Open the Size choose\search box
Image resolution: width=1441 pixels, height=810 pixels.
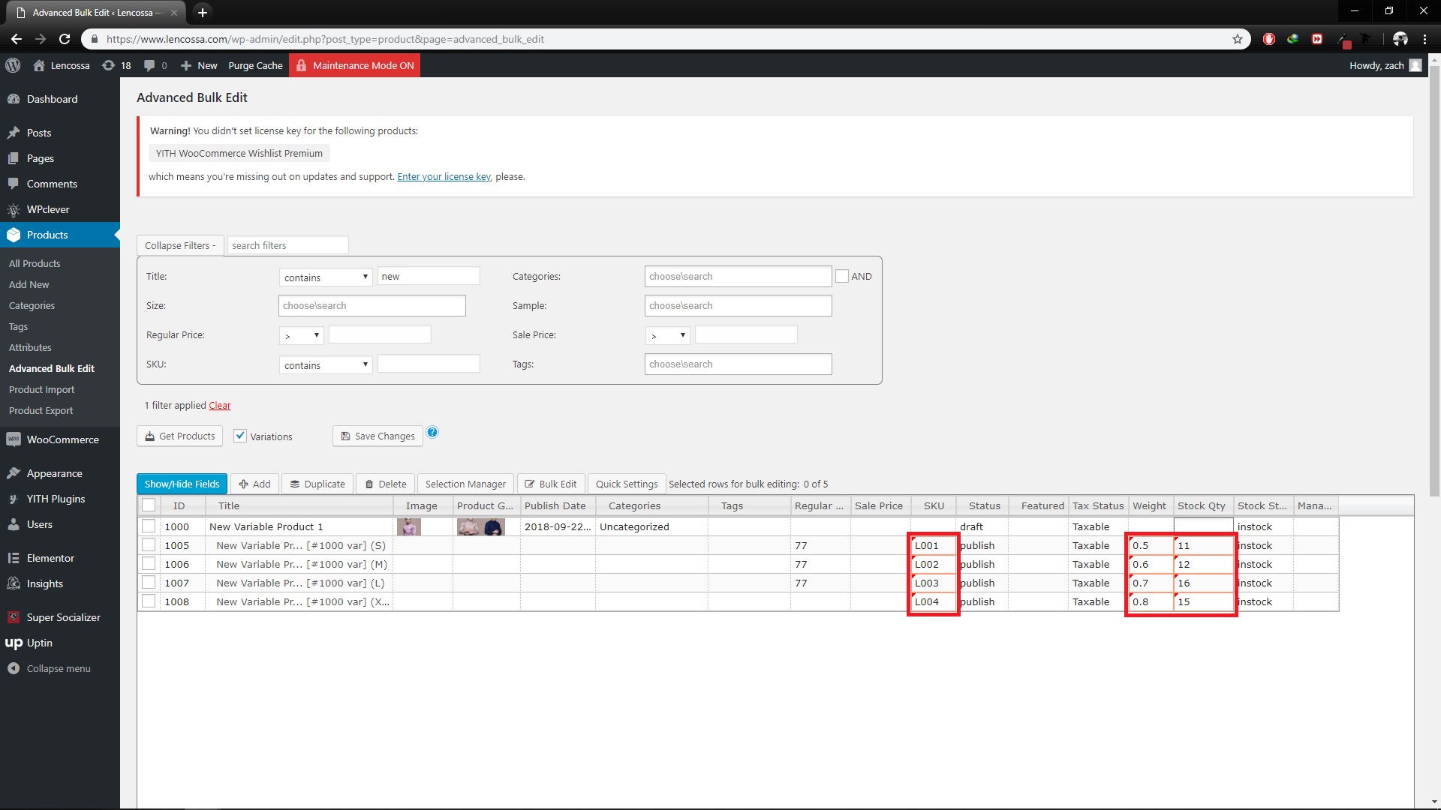372,305
